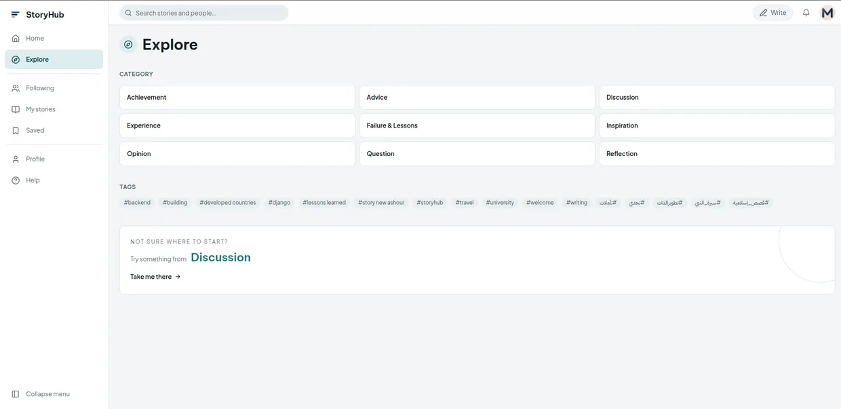This screenshot has height=409, width=841.
Task: Click the Home house icon
Action: tap(16, 39)
